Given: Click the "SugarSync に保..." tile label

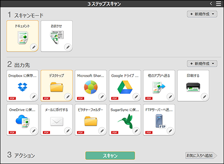Looking at the screenshot, I should 125,110.
